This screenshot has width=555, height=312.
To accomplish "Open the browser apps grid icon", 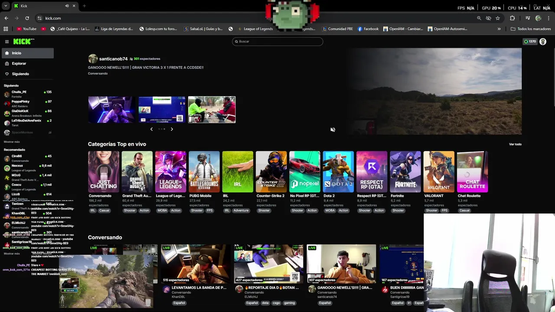I will click(x=6, y=29).
